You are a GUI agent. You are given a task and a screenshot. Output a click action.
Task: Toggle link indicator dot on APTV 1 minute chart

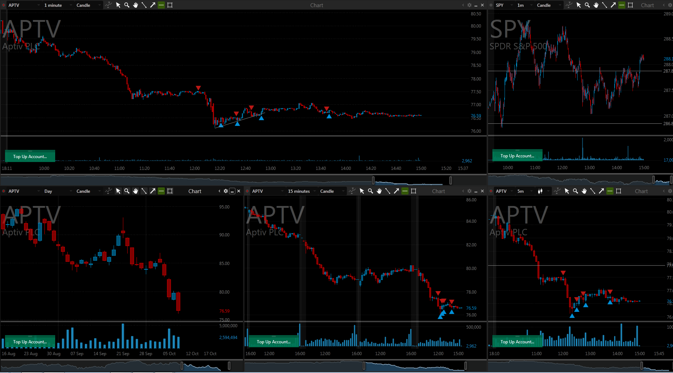pyautogui.click(x=4, y=5)
